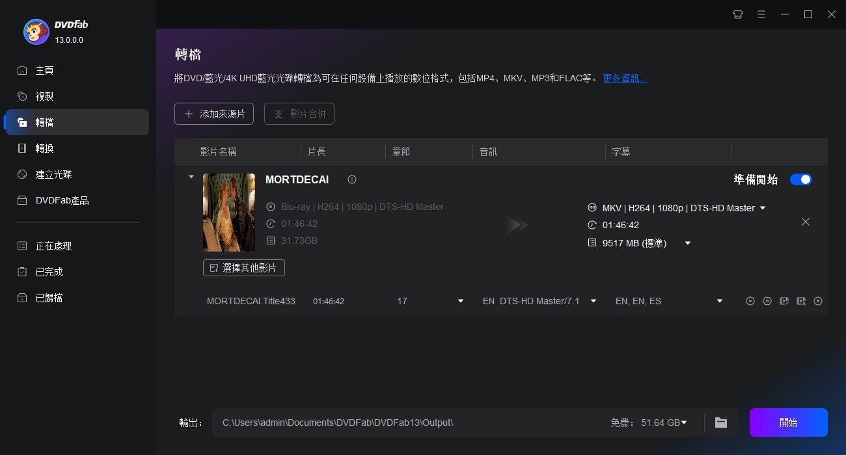Click the 字幕 column header

coord(621,151)
